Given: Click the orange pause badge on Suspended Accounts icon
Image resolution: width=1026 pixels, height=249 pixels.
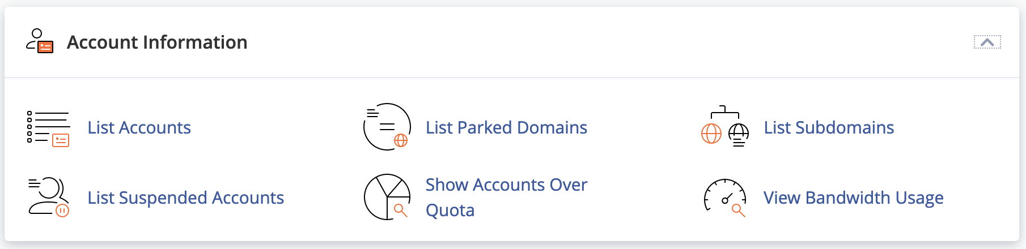Looking at the screenshot, I should tap(62, 211).
